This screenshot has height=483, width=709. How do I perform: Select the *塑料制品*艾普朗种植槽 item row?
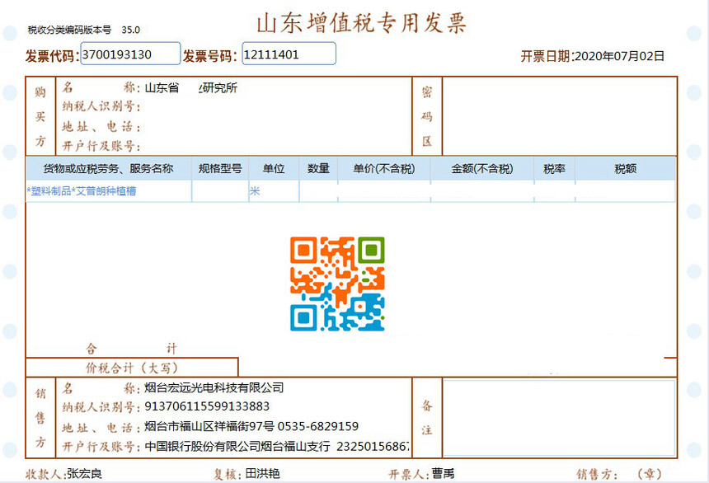click(x=82, y=191)
